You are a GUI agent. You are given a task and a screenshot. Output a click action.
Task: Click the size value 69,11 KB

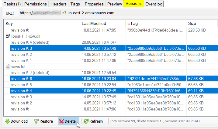click(x=196, y=91)
